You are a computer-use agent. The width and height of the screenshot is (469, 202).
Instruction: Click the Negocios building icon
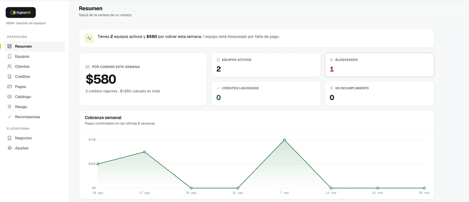[x=10, y=138]
